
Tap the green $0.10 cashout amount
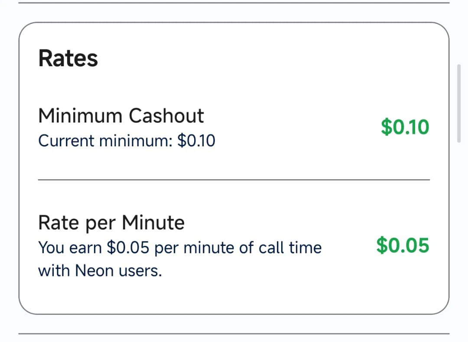[x=405, y=127]
